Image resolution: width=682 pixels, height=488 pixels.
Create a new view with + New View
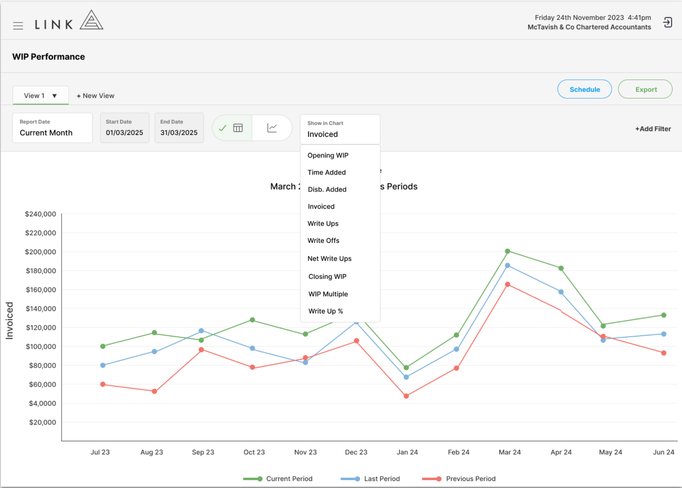point(95,96)
